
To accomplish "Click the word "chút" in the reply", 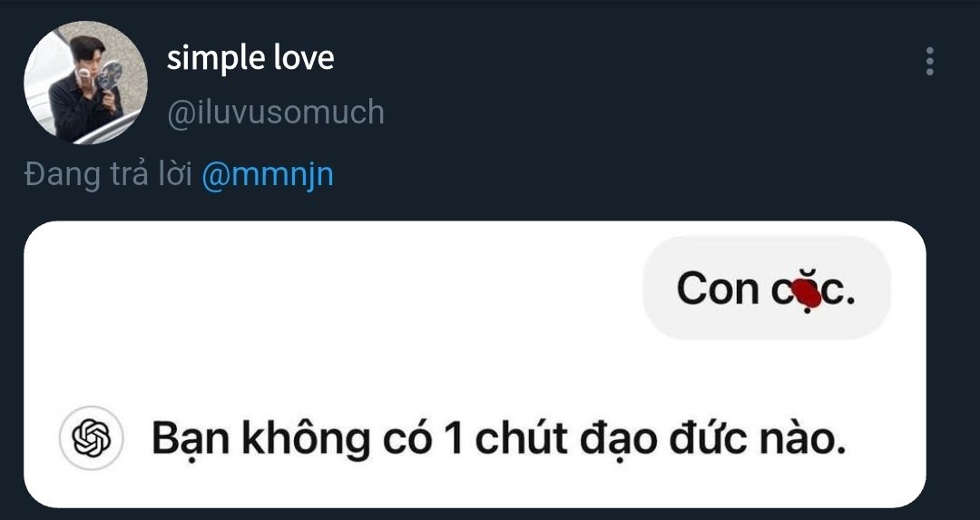I will [x=521, y=438].
